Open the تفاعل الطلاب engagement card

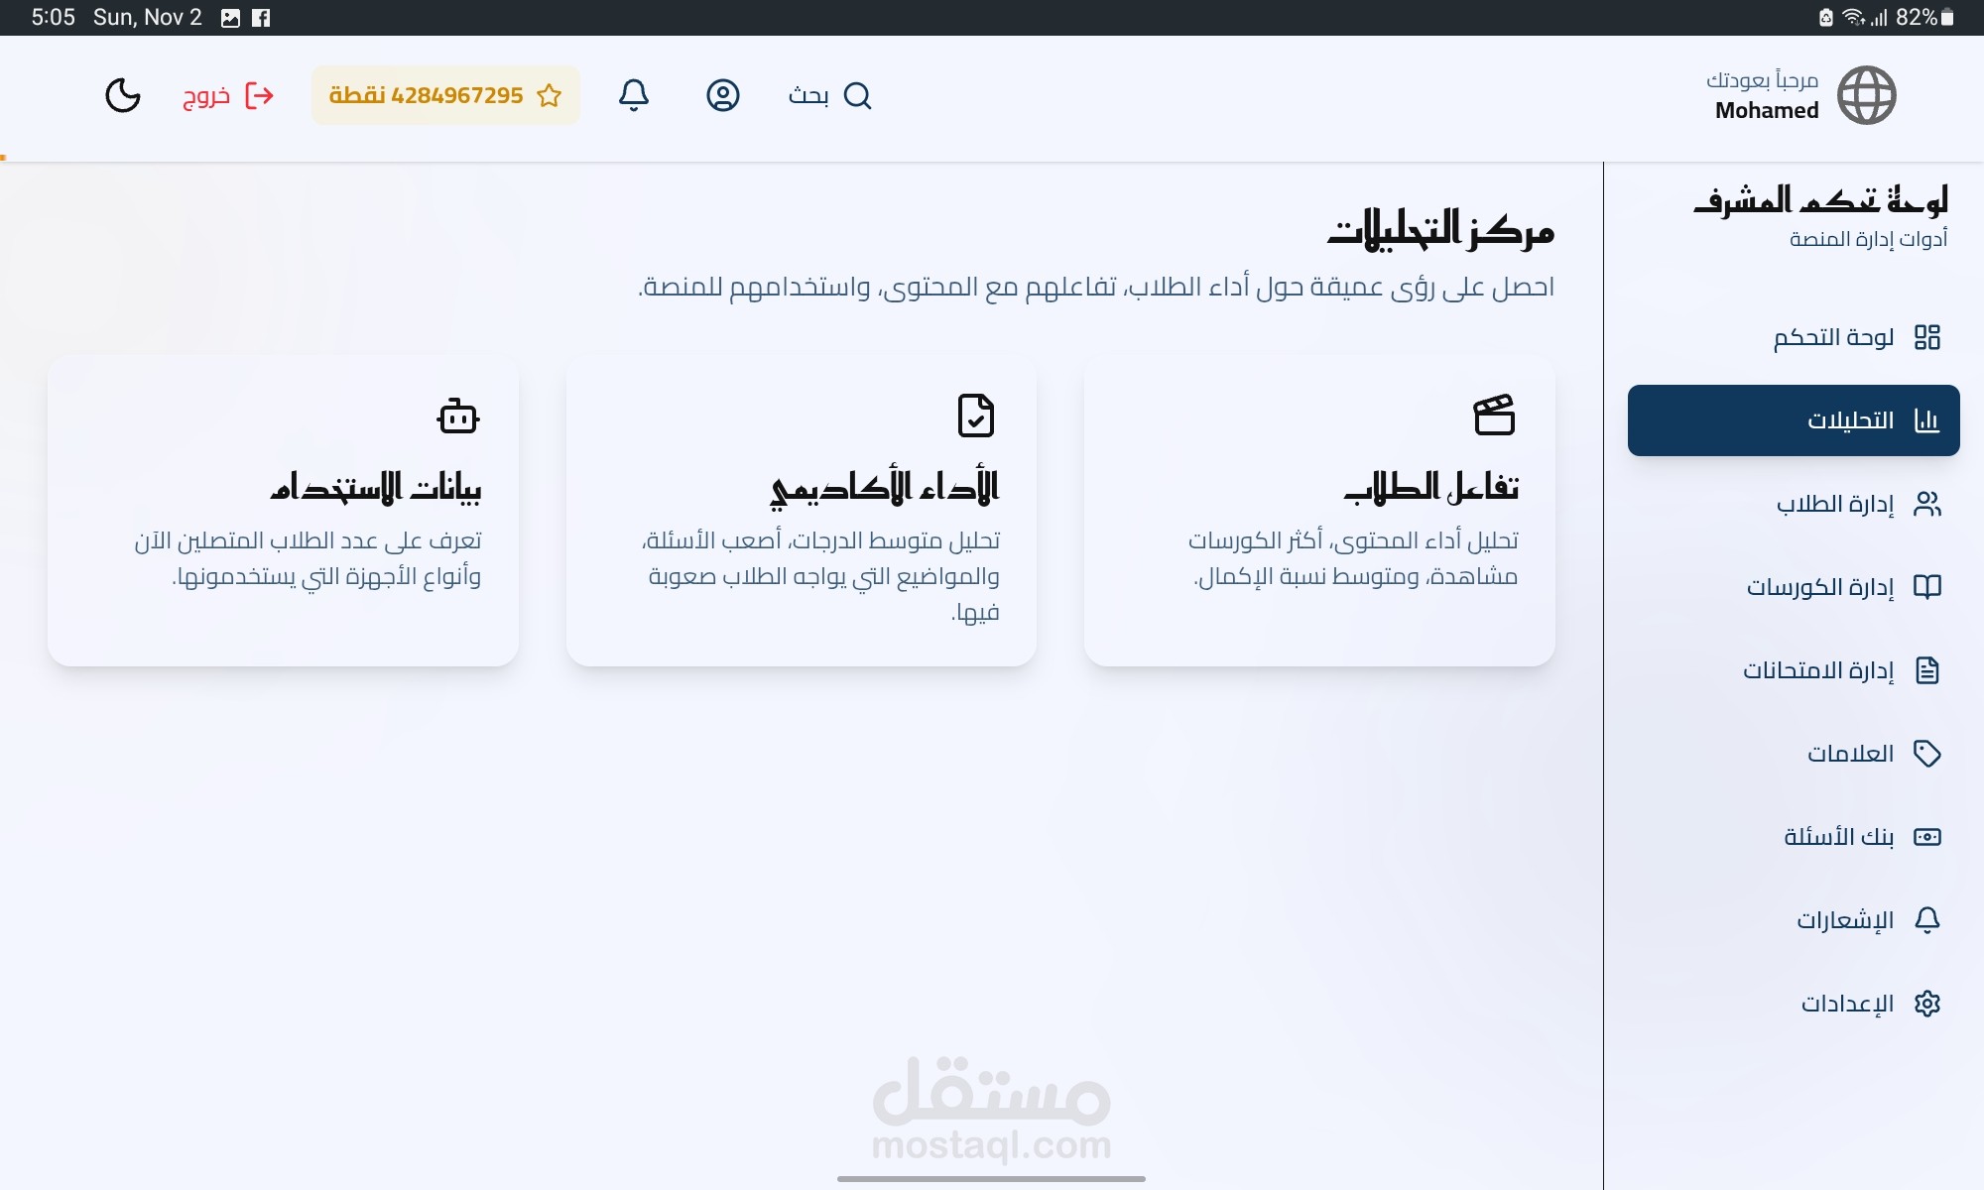point(1319,511)
